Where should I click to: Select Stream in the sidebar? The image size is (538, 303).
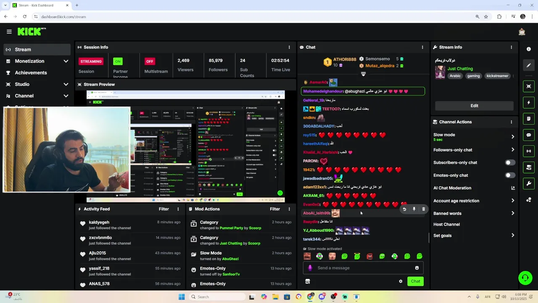click(x=37, y=49)
